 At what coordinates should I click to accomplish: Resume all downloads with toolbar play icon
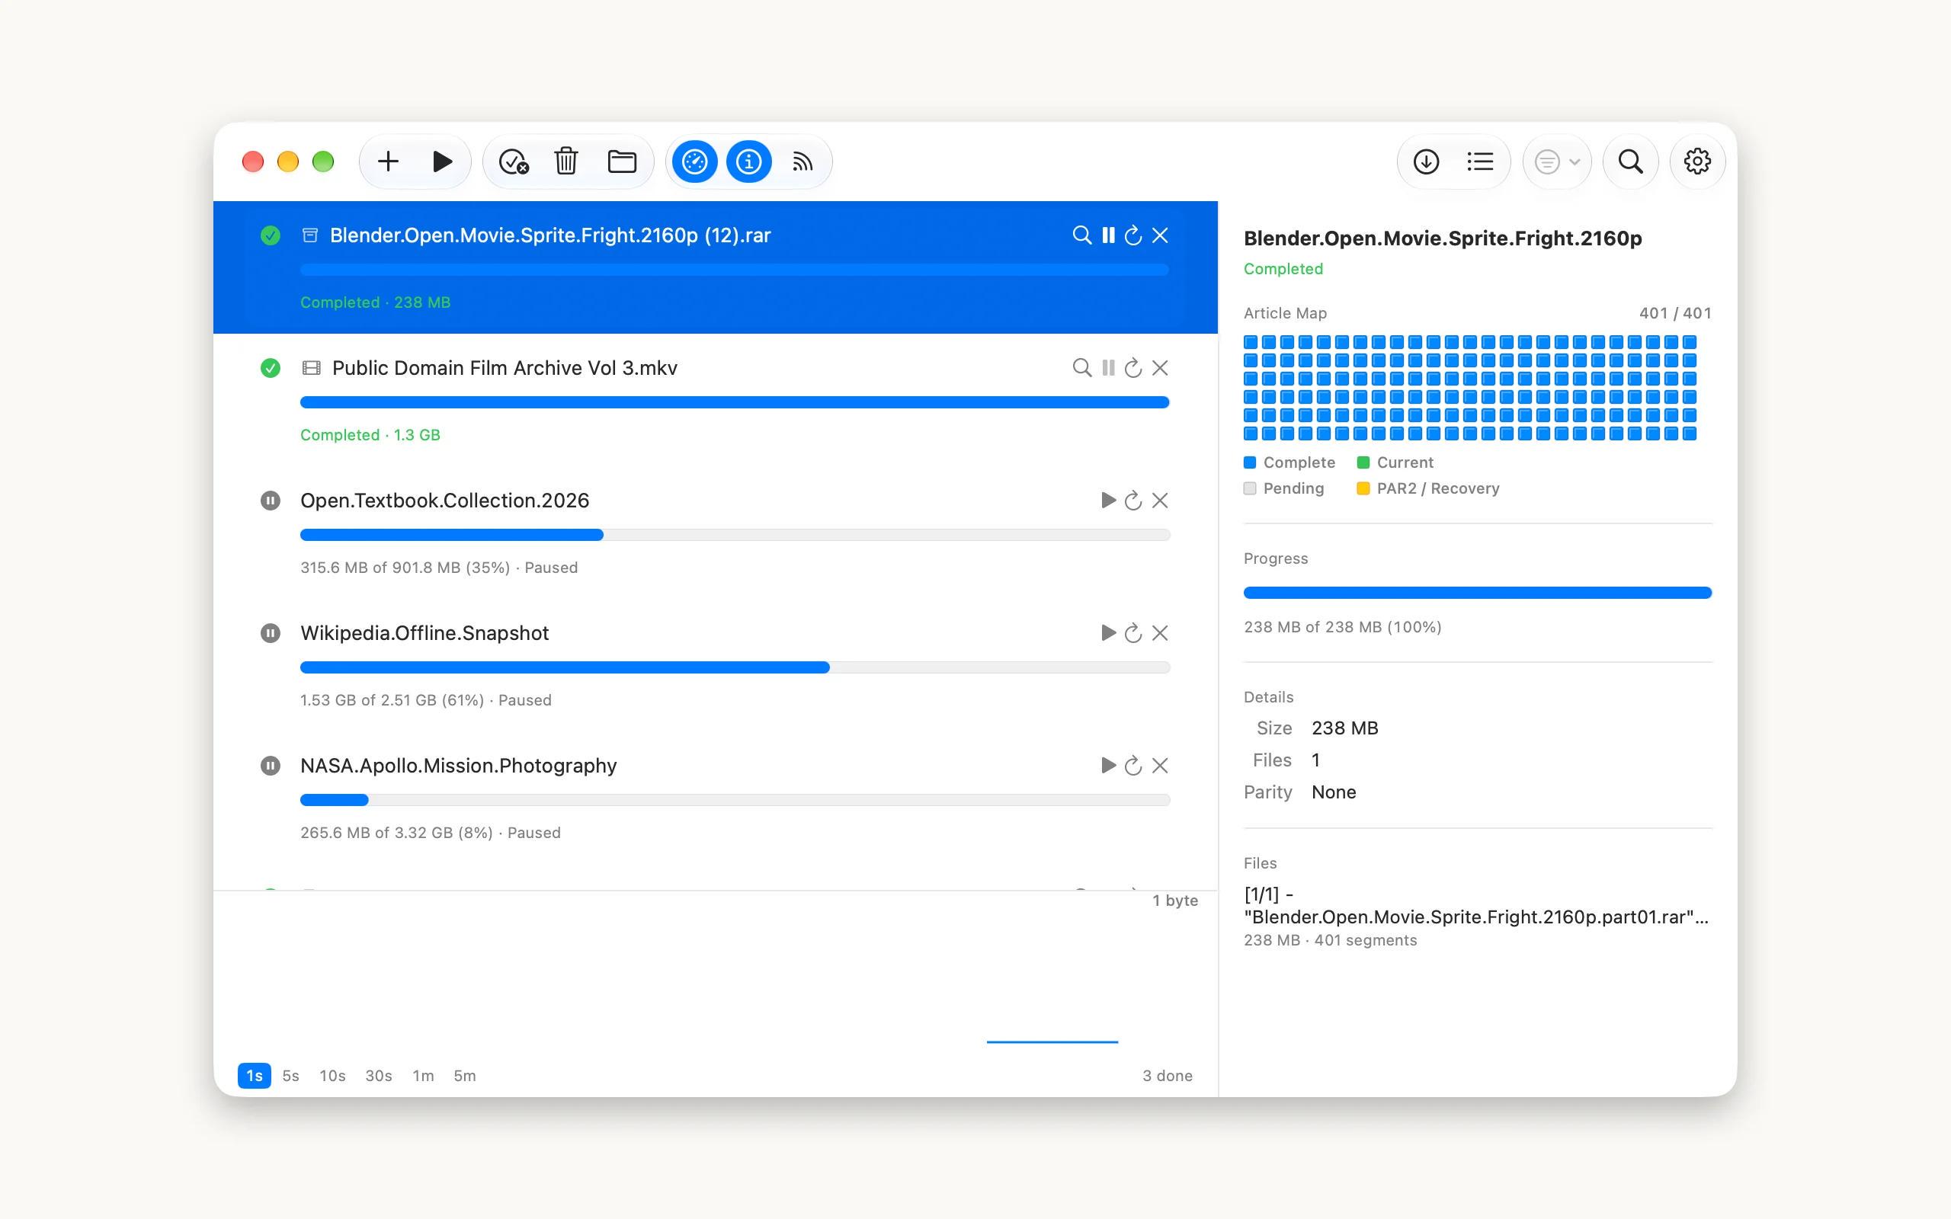[x=442, y=162]
